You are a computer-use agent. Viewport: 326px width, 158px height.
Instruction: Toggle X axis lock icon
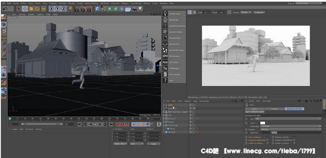51,9
